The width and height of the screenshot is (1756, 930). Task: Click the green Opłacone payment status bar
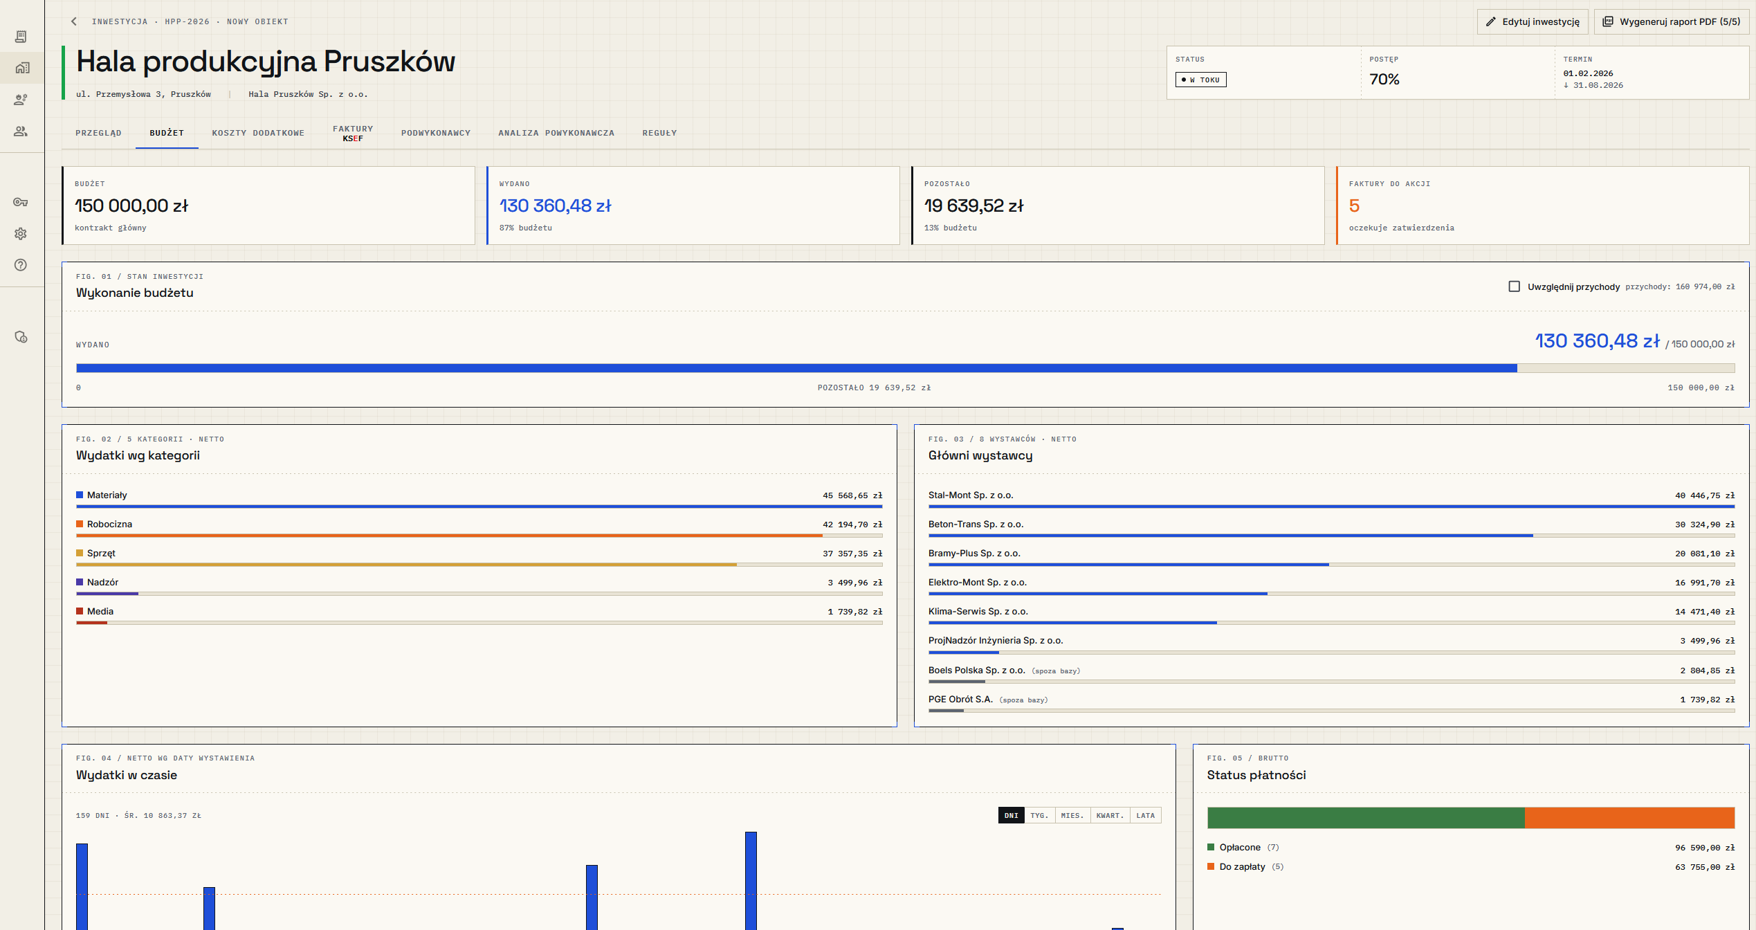point(1366,817)
